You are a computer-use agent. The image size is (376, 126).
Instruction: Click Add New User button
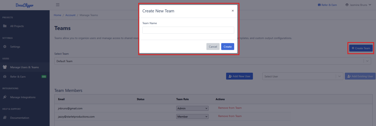click(x=239, y=76)
